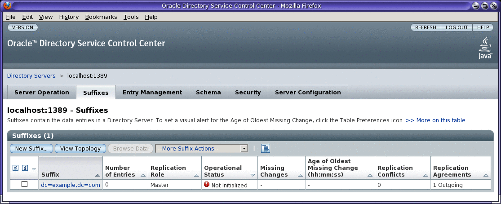This screenshot has height=204, width=501.
Task: Click the red Not Initialized status icon
Action: point(207,185)
